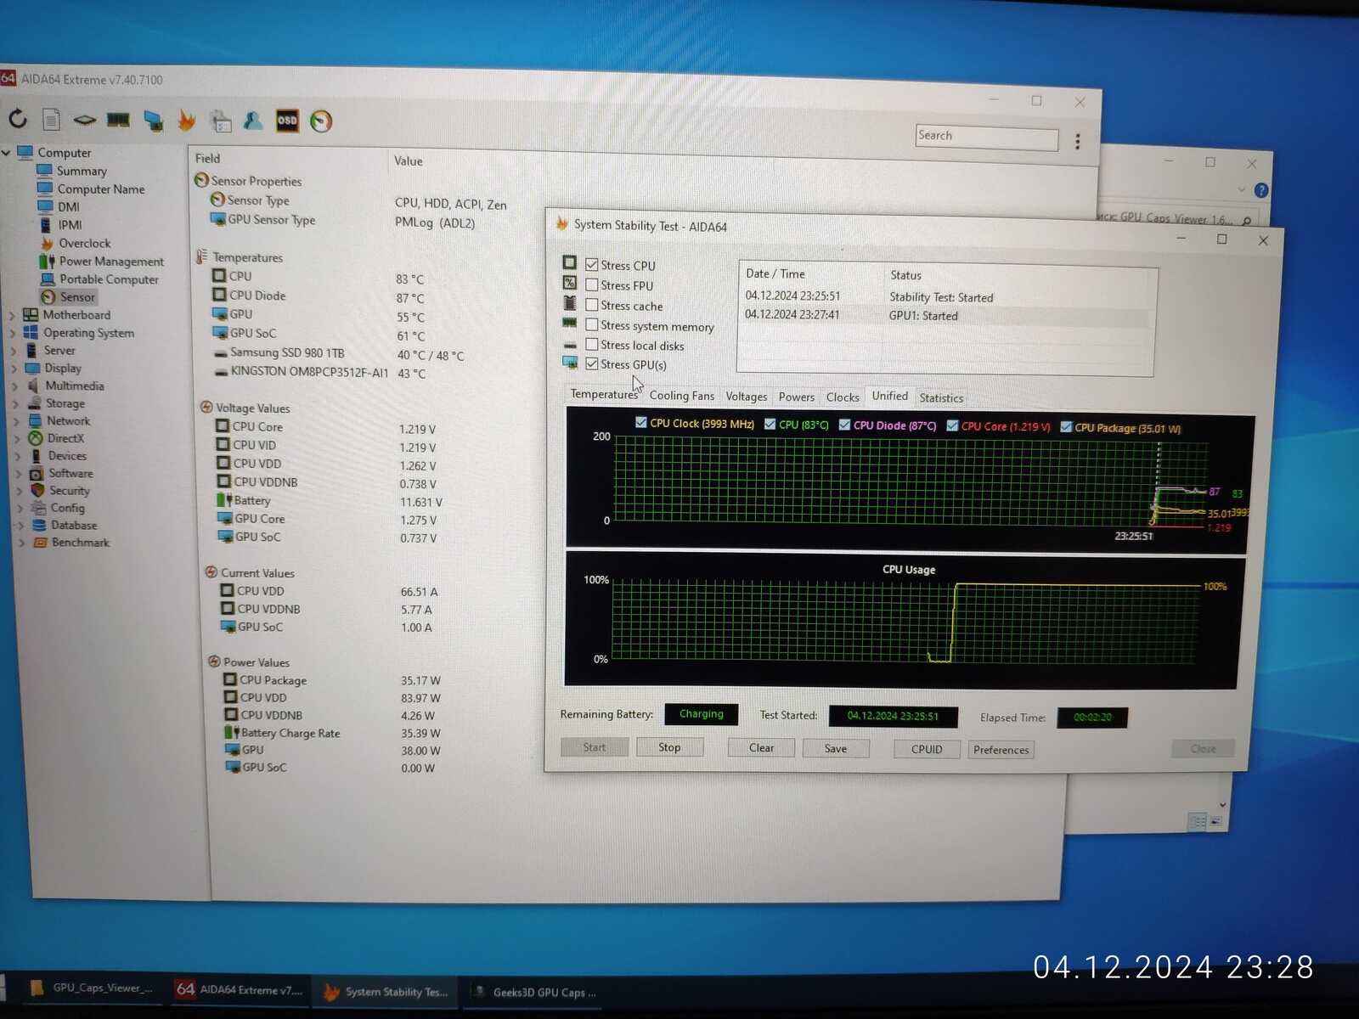
Task: Enable Stress local disks checkbox
Action: coord(592,344)
